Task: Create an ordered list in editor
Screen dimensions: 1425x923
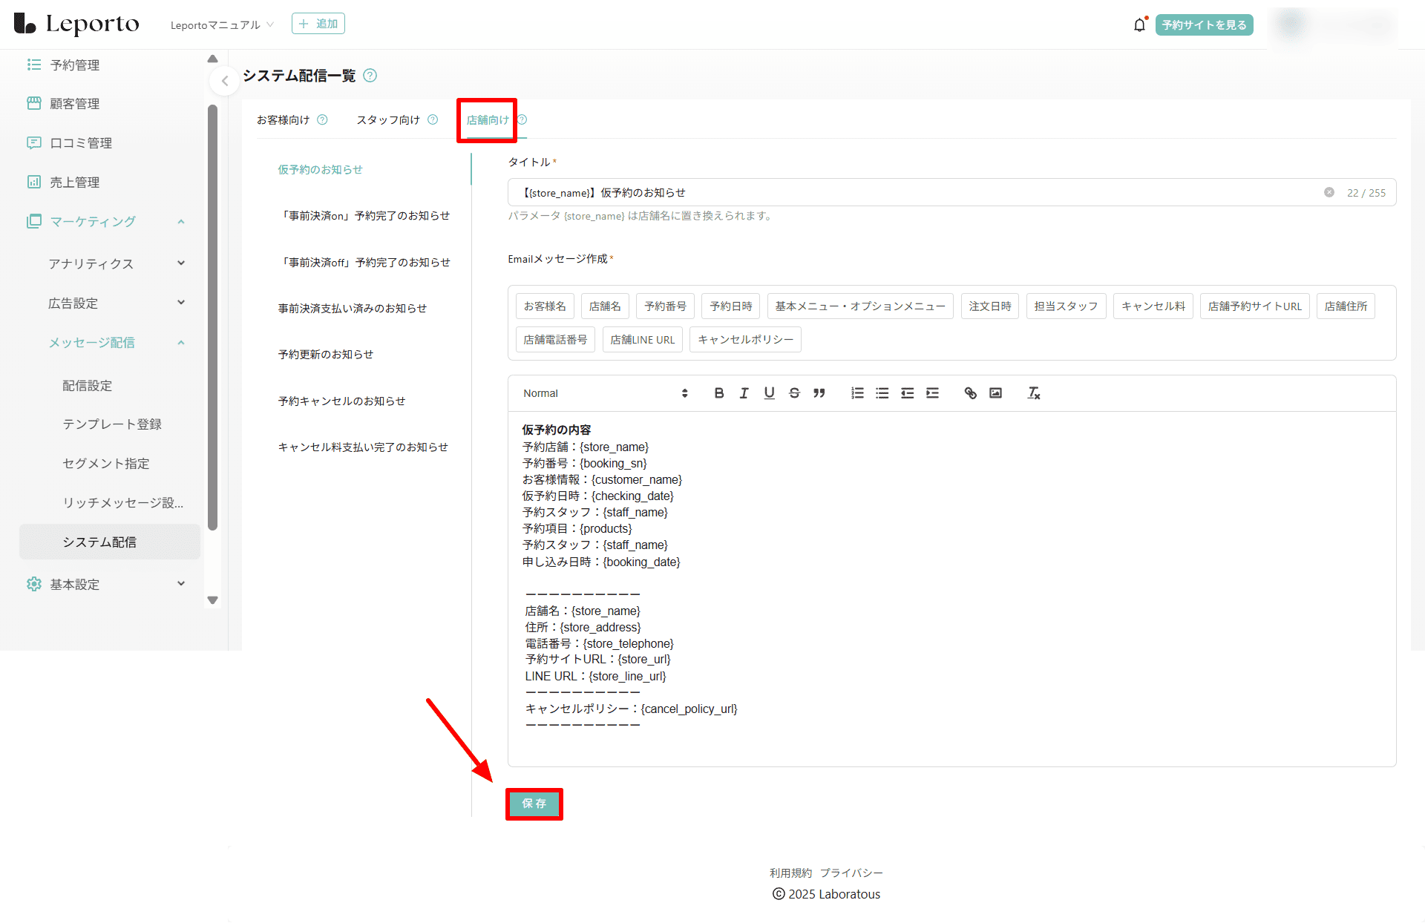Action: pos(857,393)
